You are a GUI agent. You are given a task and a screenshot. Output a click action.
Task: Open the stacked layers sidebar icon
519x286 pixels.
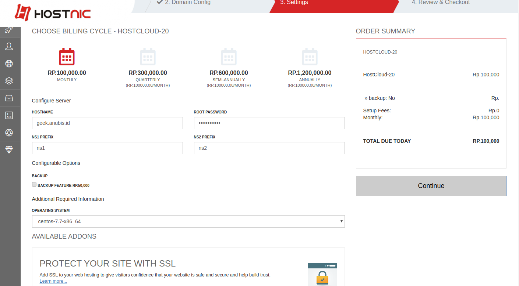click(9, 81)
